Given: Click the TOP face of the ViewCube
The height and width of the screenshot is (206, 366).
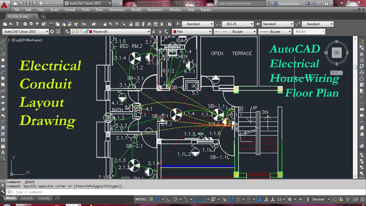Looking at the screenshot, I should point(337,53).
